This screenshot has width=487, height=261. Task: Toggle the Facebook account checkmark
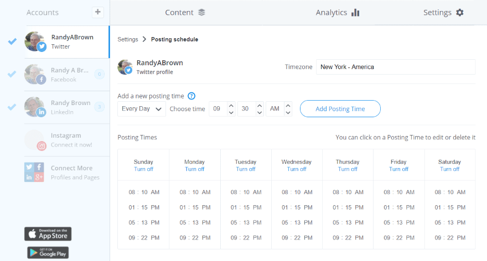pyautogui.click(x=12, y=74)
